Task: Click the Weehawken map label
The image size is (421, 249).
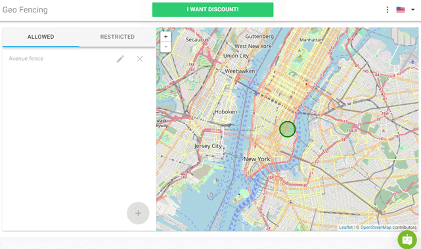Action: pyautogui.click(x=240, y=71)
